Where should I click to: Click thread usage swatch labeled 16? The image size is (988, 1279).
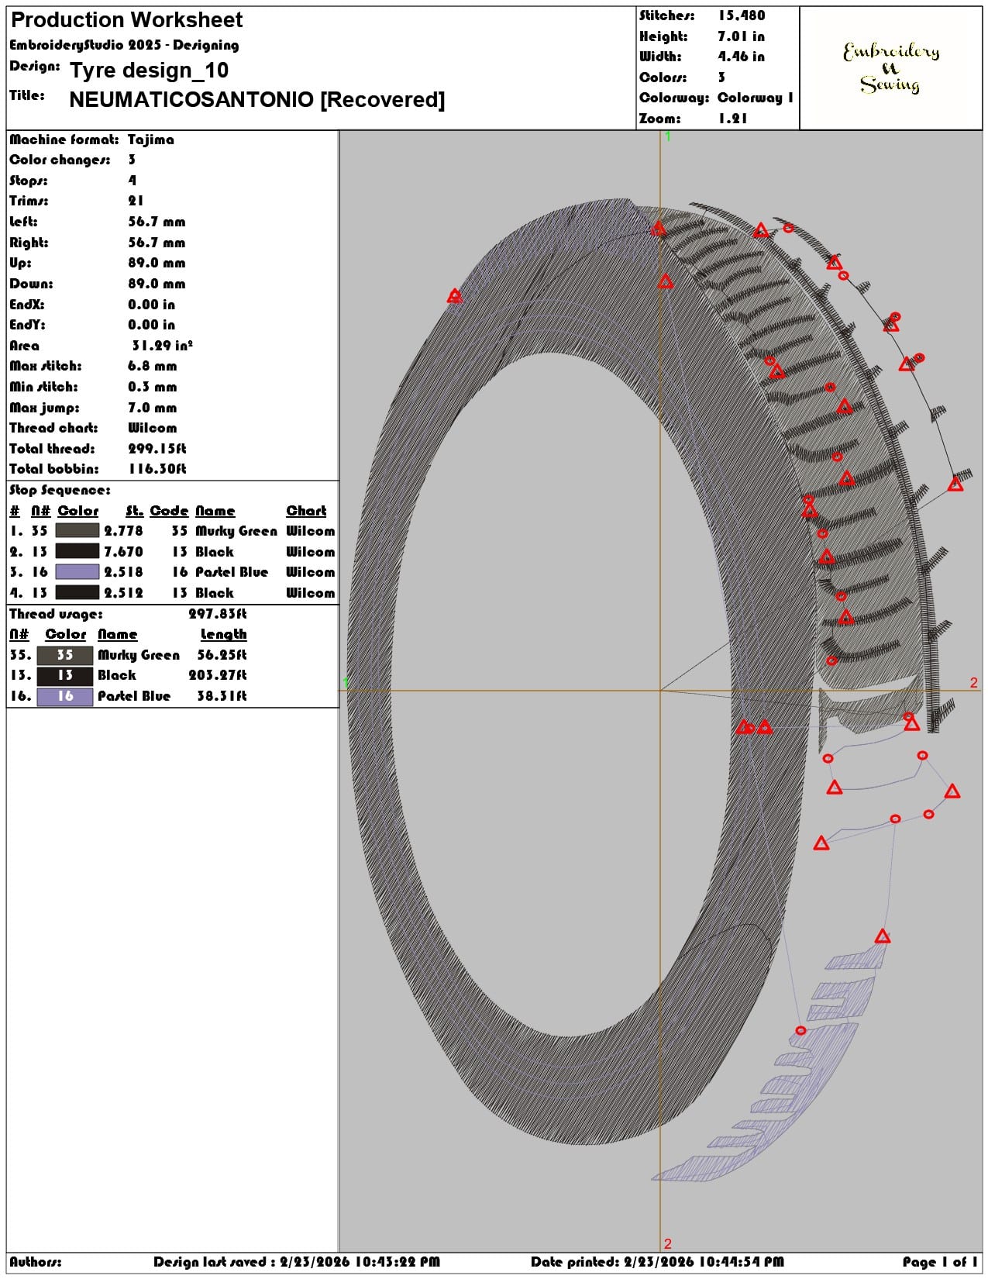(x=64, y=696)
